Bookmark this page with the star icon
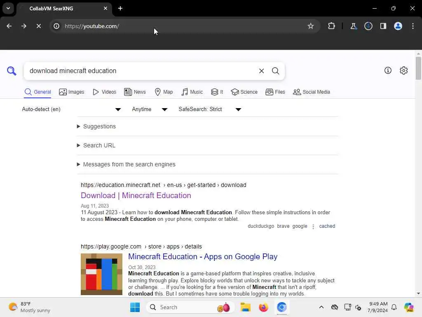This screenshot has width=422, height=317. [311, 26]
